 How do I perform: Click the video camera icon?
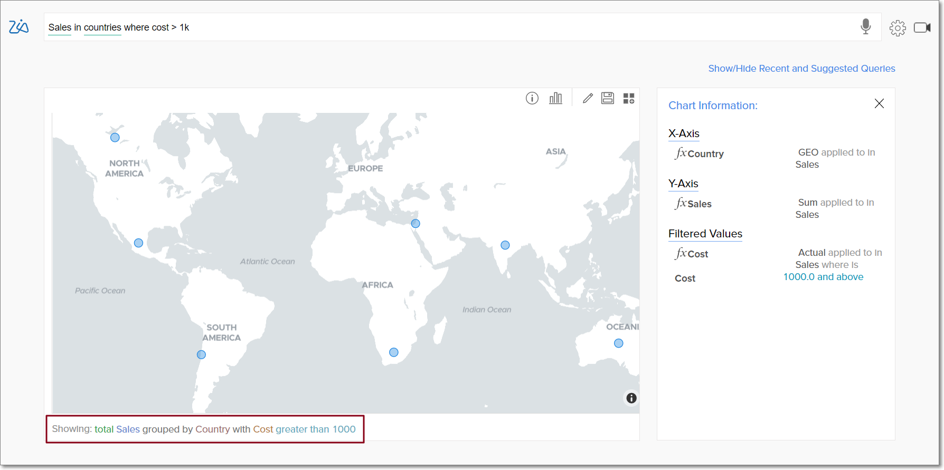(x=922, y=27)
